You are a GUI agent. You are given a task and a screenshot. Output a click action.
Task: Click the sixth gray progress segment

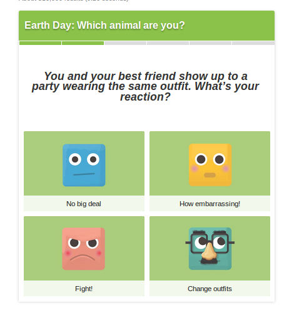point(253,43)
